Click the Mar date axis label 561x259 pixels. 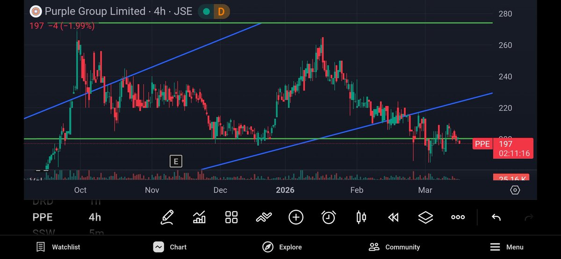pyautogui.click(x=425, y=190)
